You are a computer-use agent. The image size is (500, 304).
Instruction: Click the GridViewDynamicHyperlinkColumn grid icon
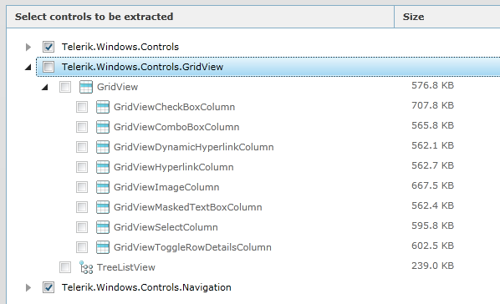(103, 147)
